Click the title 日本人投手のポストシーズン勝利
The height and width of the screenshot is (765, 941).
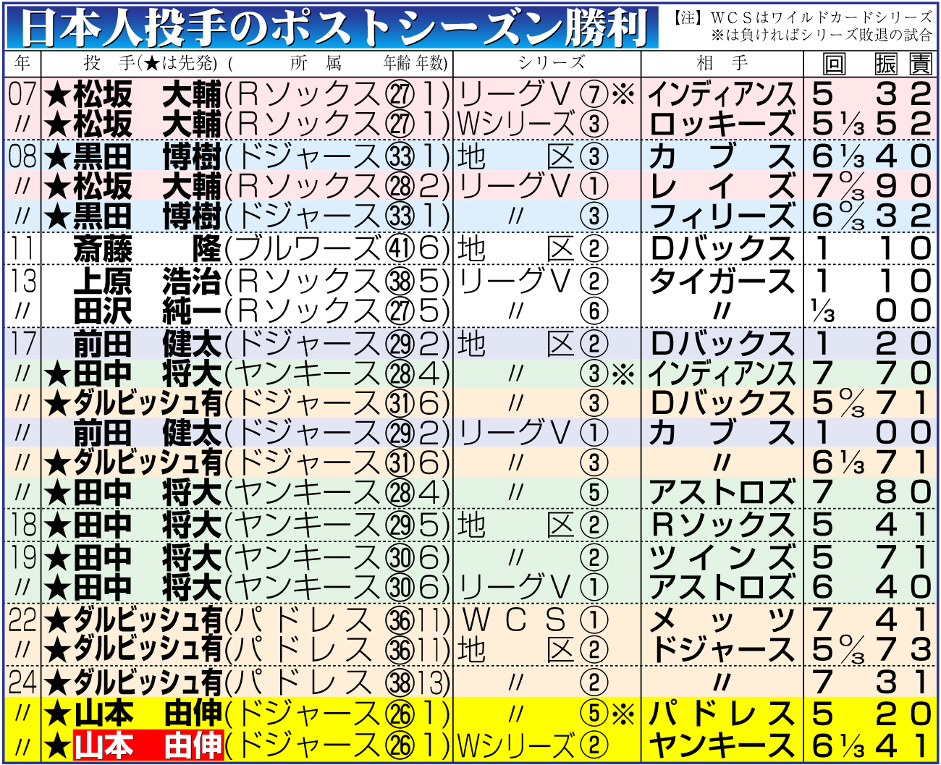pyautogui.click(x=333, y=27)
